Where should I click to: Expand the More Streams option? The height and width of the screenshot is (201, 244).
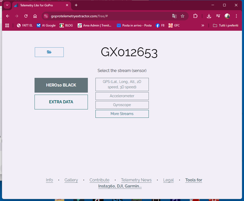point(122,114)
